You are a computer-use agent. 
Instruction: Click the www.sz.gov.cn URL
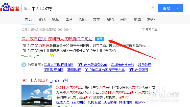click(x=32, y=56)
